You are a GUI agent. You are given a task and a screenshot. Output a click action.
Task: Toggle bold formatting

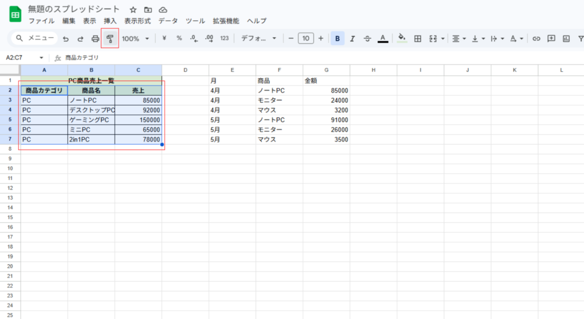tap(338, 39)
